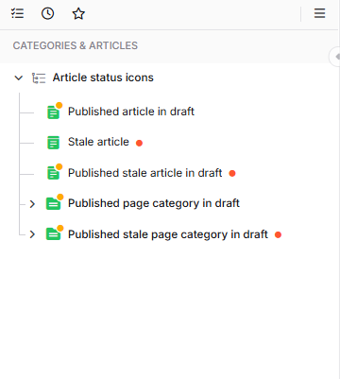Click the Stale article document icon
The height and width of the screenshot is (379, 340).
(x=53, y=143)
